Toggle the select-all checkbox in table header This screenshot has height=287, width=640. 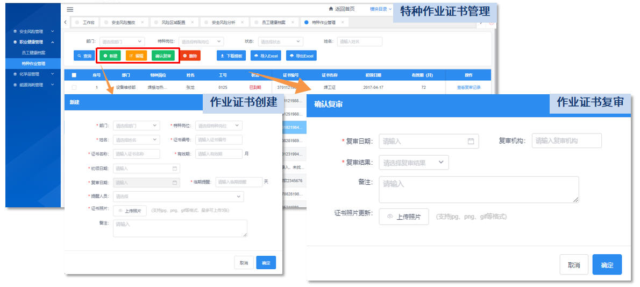74,75
